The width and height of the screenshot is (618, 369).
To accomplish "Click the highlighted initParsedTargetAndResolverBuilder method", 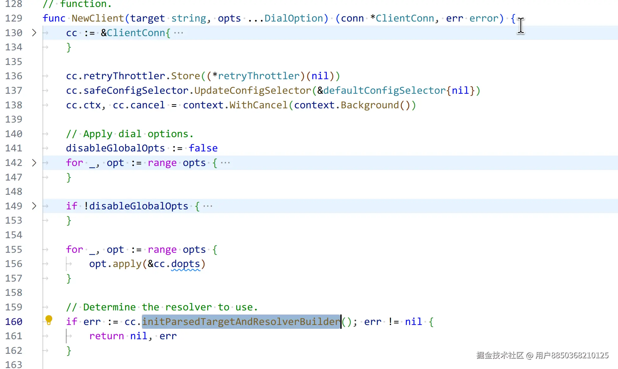I will (241, 321).
